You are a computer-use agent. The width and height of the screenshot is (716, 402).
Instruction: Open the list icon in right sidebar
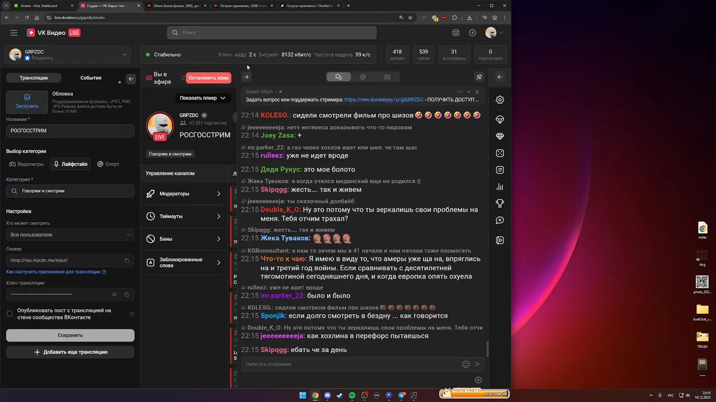tap(500, 170)
